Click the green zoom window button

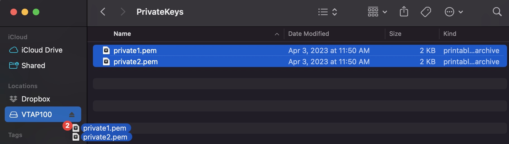pyautogui.click(x=36, y=12)
